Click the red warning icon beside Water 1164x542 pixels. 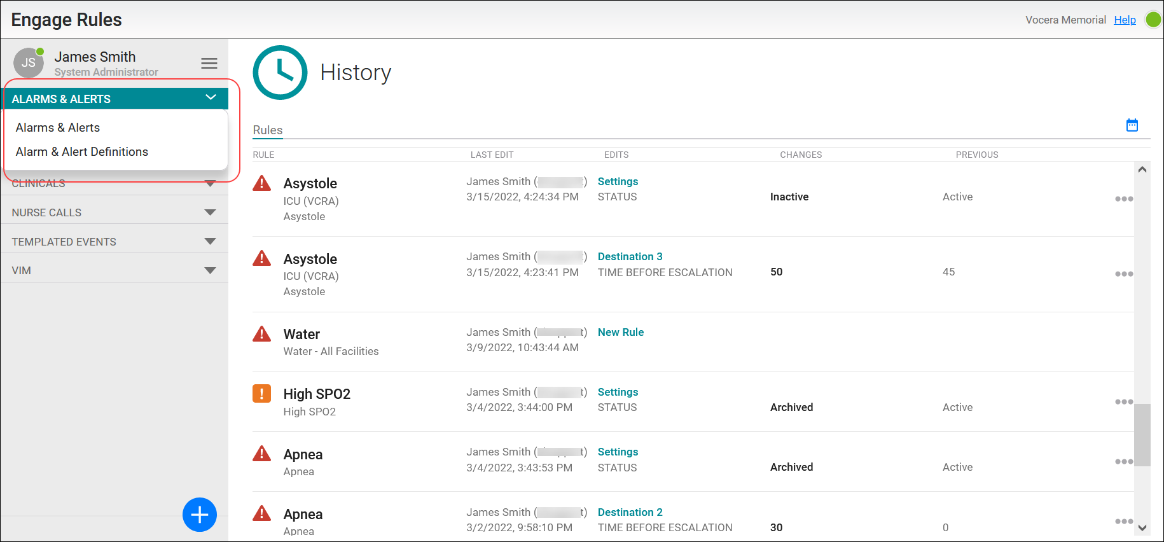[x=261, y=334]
